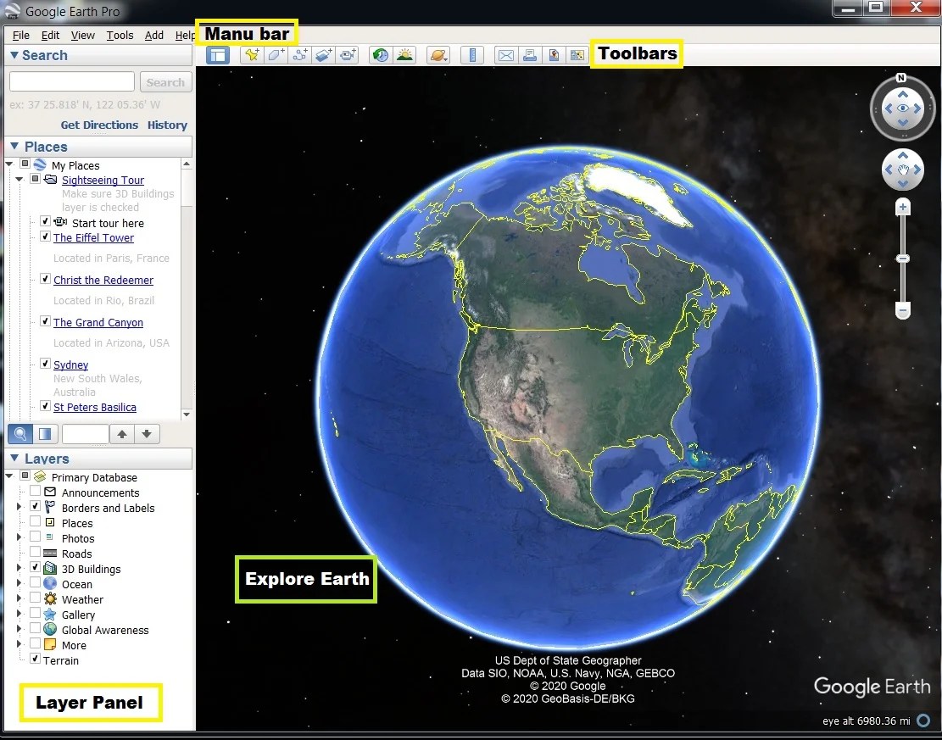The image size is (942, 740).
Task: Switch between Earth, Sky and planets icon
Action: coord(438,55)
